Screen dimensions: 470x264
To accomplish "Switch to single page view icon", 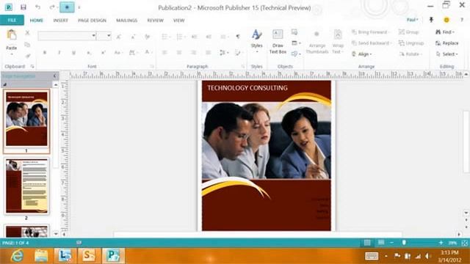I will click(367, 243).
